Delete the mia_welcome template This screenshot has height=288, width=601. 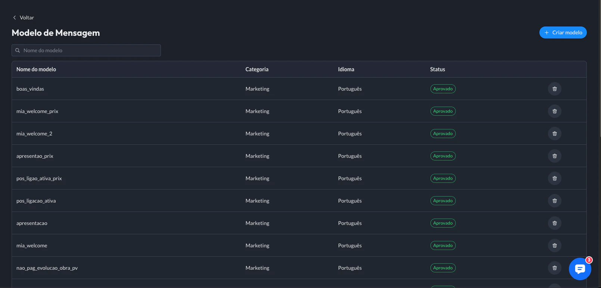(x=554, y=245)
